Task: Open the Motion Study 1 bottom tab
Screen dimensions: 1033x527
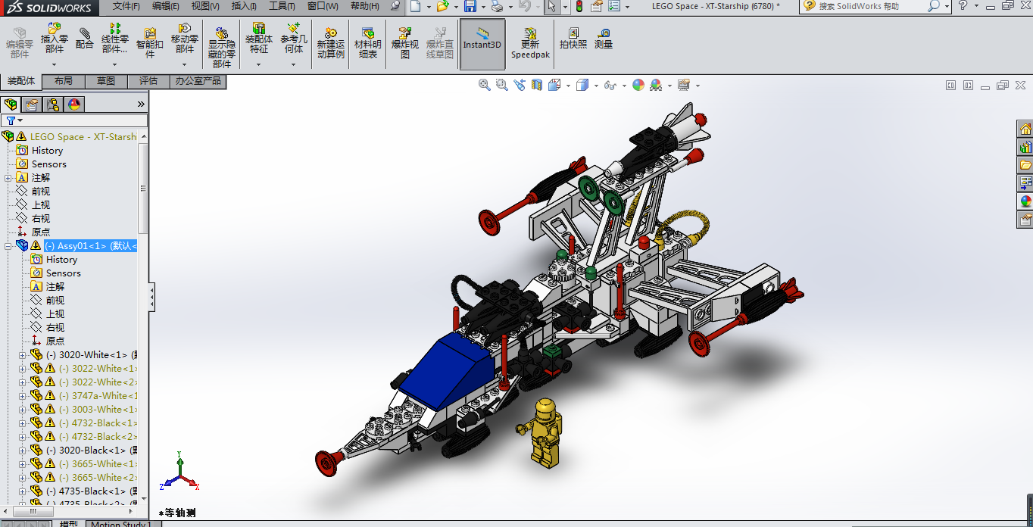Action: 121,524
